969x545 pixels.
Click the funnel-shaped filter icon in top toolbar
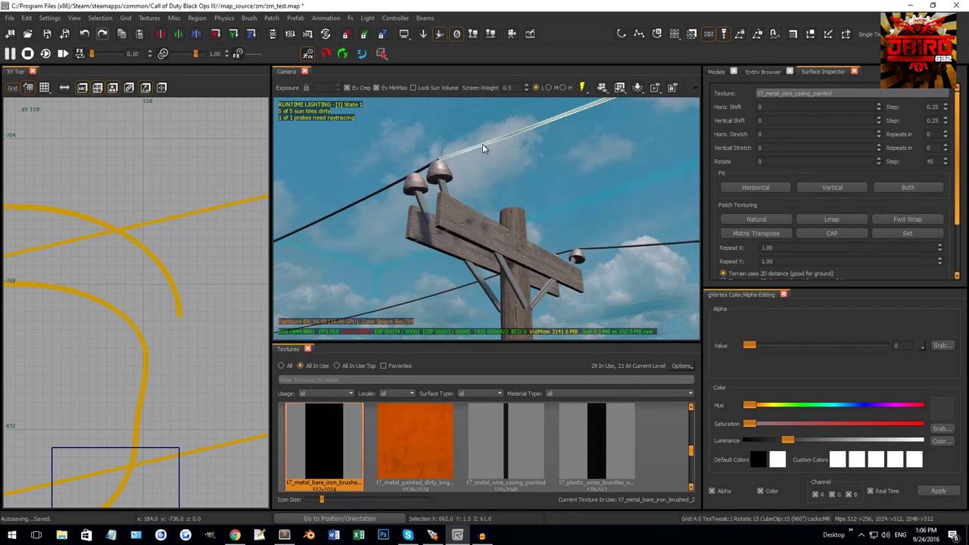pyautogui.click(x=723, y=33)
